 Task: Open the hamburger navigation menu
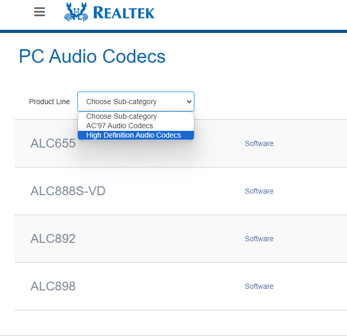40,12
